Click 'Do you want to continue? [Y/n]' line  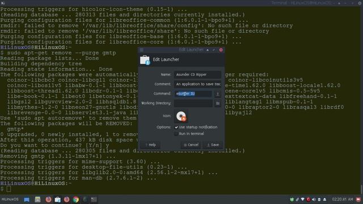click(x=54, y=145)
